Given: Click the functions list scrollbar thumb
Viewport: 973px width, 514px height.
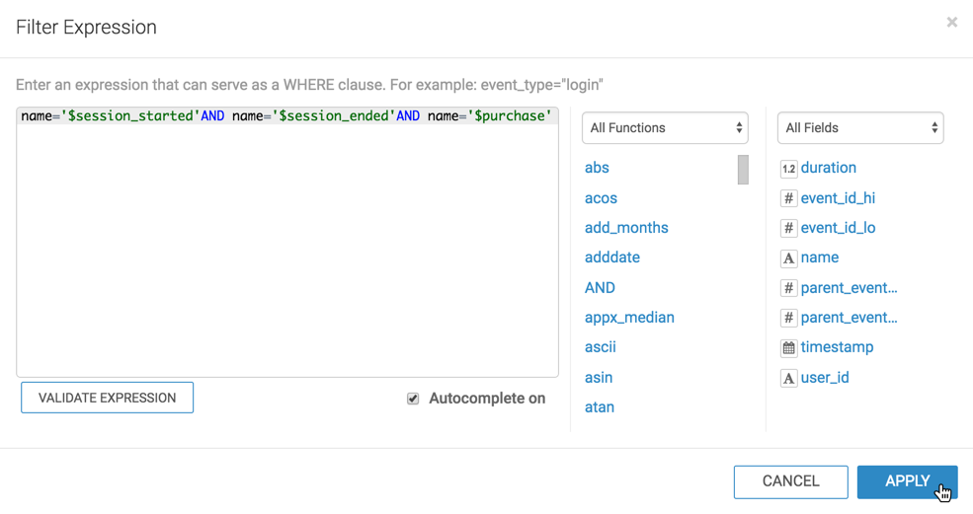Looking at the screenshot, I should pos(743,170).
